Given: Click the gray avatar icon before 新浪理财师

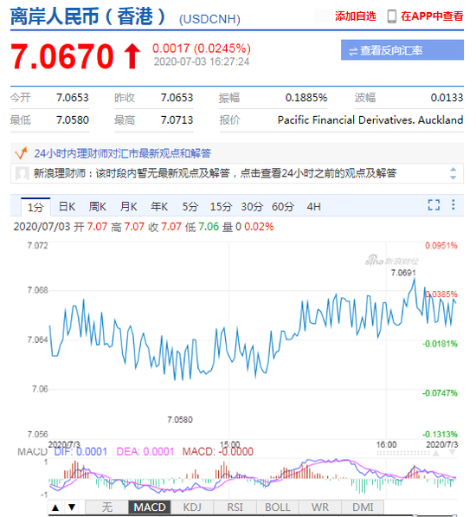Looking at the screenshot, I should click(x=23, y=173).
